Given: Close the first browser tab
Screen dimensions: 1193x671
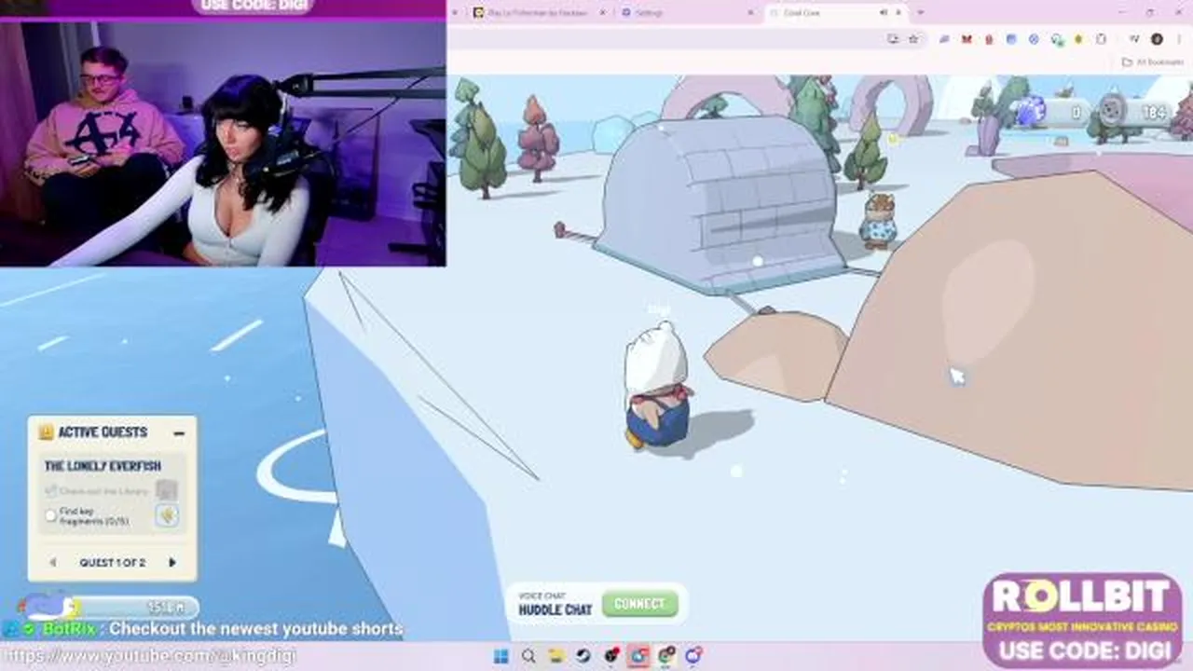Looking at the screenshot, I should click(x=602, y=13).
